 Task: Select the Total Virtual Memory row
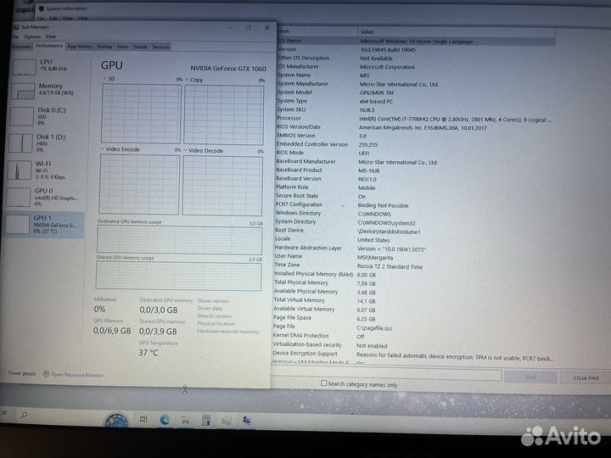(413, 300)
